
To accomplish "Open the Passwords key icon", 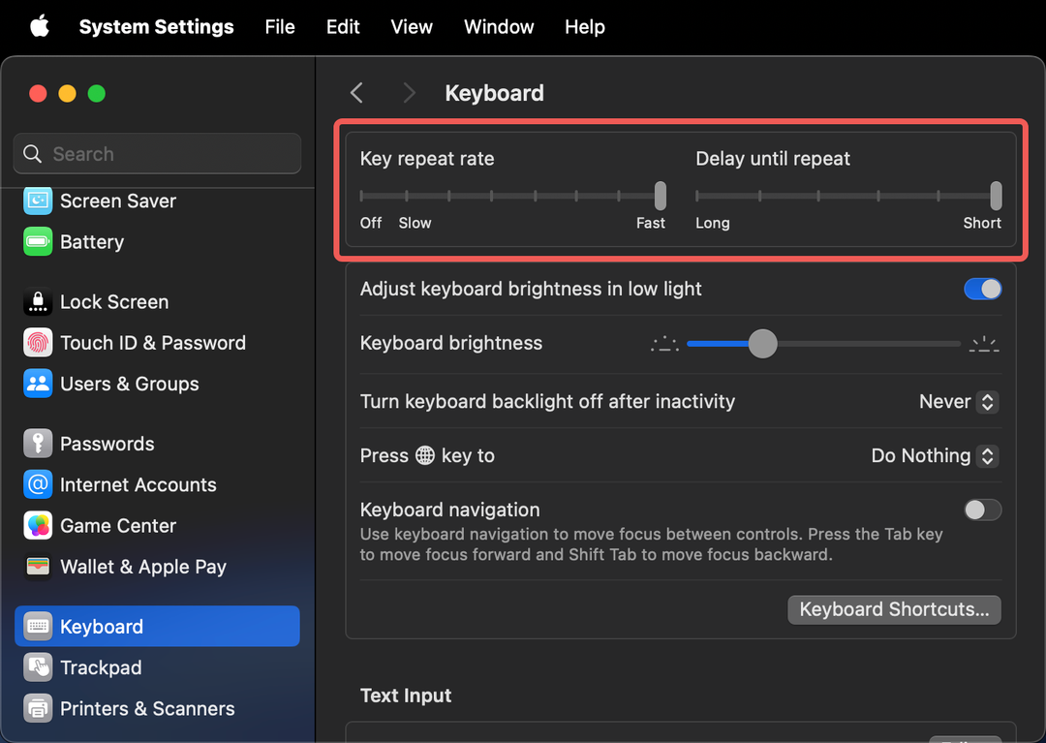I will [38, 444].
